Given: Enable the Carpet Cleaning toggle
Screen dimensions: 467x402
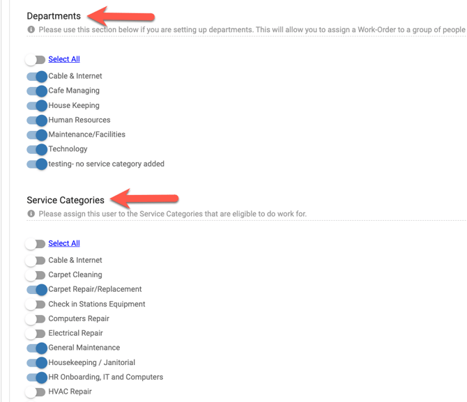Looking at the screenshot, I should 36,275.
